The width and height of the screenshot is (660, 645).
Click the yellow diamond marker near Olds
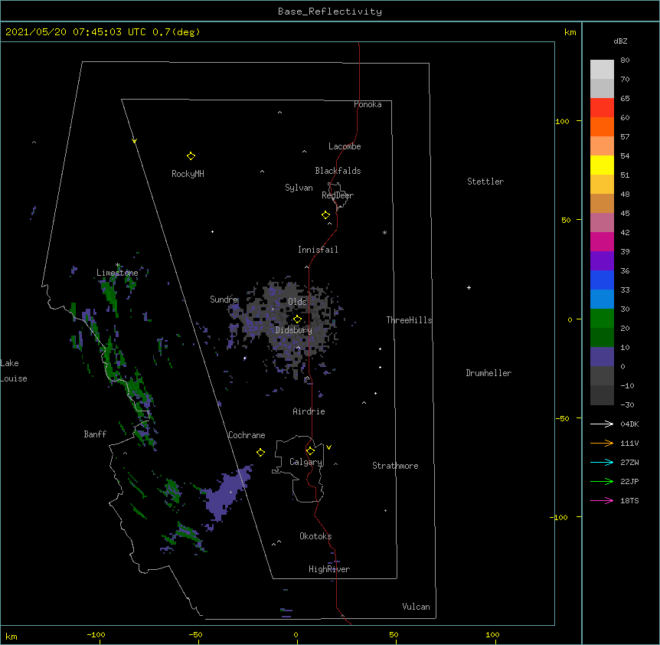(297, 319)
